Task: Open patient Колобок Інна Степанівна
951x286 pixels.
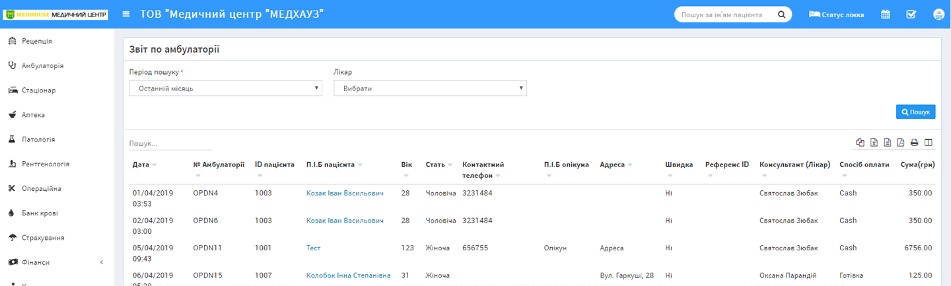Action: [348, 275]
